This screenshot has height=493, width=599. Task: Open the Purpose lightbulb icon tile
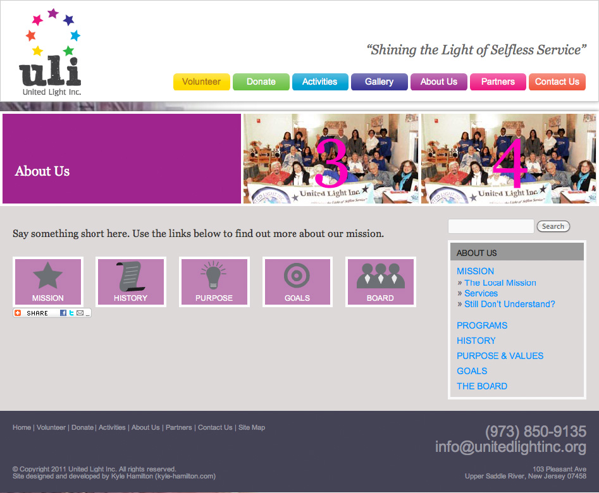tap(214, 282)
